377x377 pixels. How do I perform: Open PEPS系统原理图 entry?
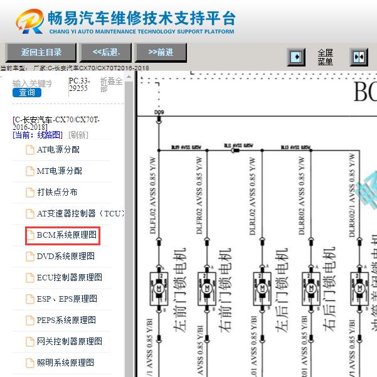click(x=66, y=320)
